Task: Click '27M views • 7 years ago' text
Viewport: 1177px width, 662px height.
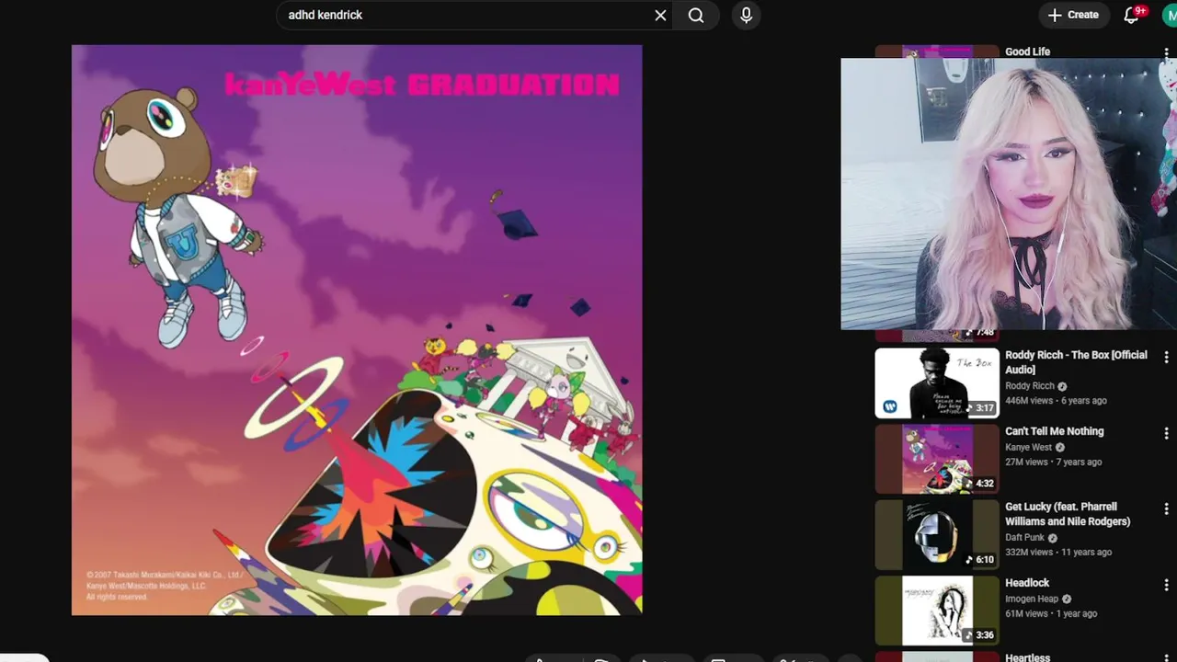Action: coord(1053,462)
